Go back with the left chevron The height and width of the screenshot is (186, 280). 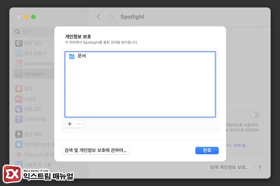point(99,17)
